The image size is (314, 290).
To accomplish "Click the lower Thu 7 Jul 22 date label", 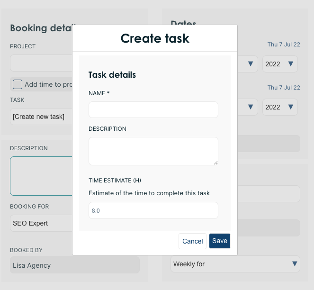I will pyautogui.click(x=283, y=88).
